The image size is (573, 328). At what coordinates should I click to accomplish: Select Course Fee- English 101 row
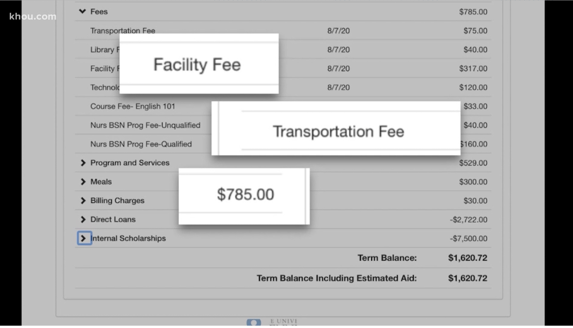(132, 106)
